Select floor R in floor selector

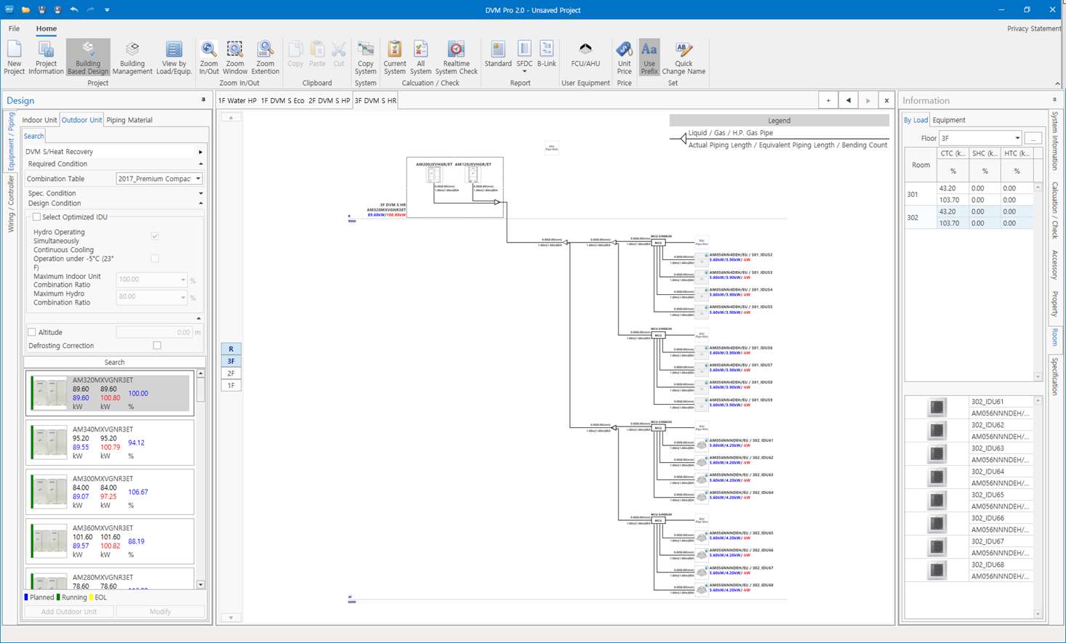coord(231,349)
